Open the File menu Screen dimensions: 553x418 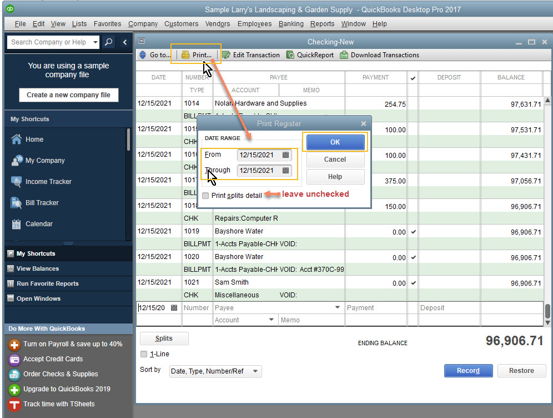[x=20, y=24]
